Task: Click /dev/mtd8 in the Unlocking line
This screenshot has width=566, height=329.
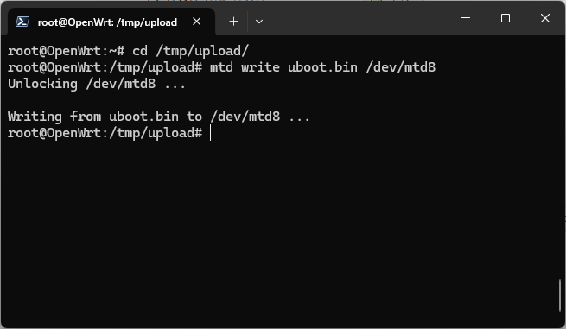Action: 121,84
